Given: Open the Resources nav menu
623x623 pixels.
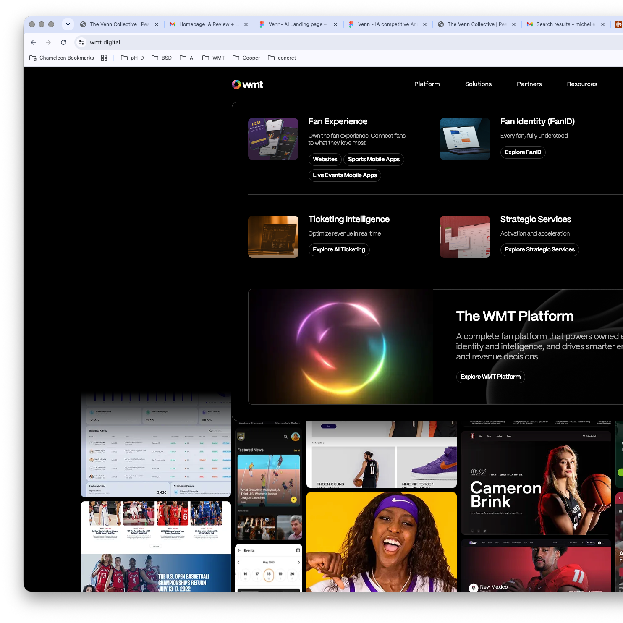Looking at the screenshot, I should tap(582, 84).
